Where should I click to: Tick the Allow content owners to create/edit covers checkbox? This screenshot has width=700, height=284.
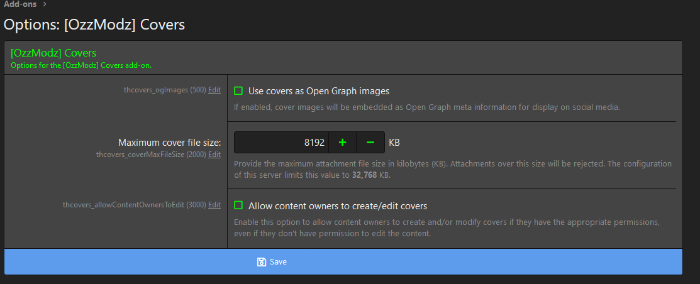tap(238, 205)
